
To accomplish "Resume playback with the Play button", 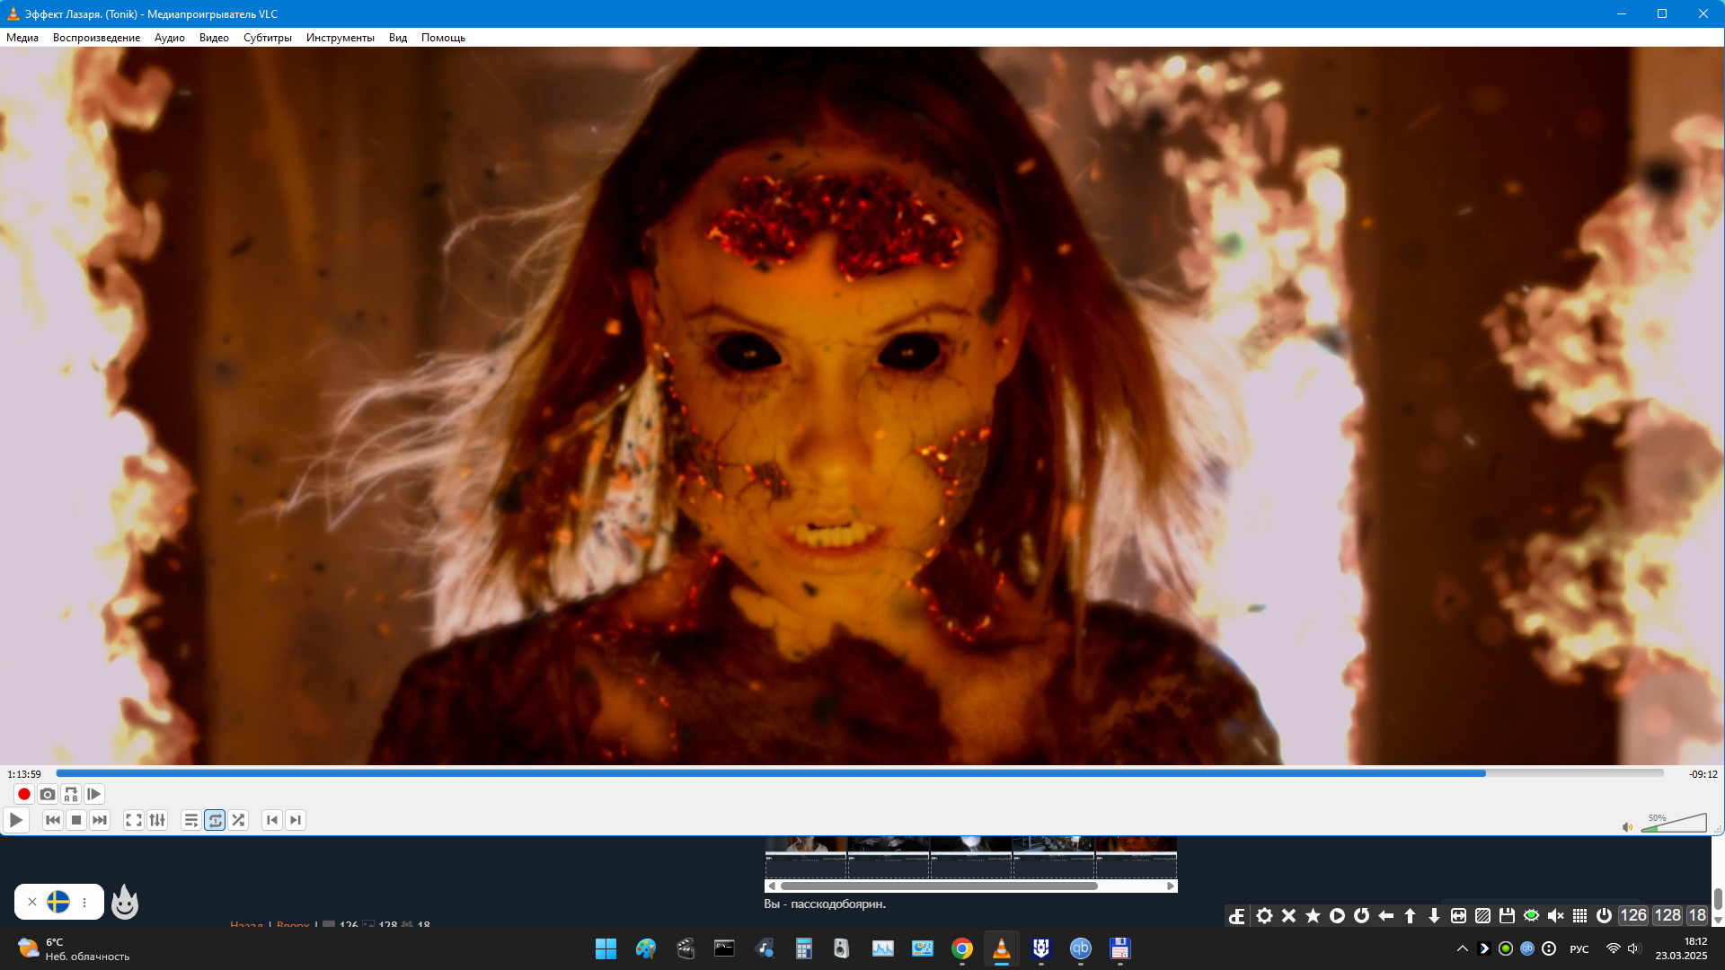I will 16,820.
